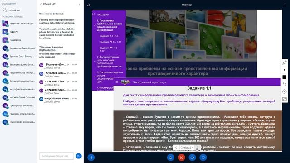Select the pencil whiteboard tool

[285, 62]
